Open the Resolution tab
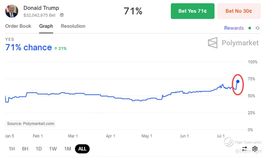 [73, 26]
